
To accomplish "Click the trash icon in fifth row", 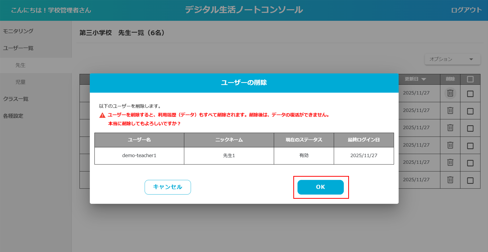I will 450,163.
